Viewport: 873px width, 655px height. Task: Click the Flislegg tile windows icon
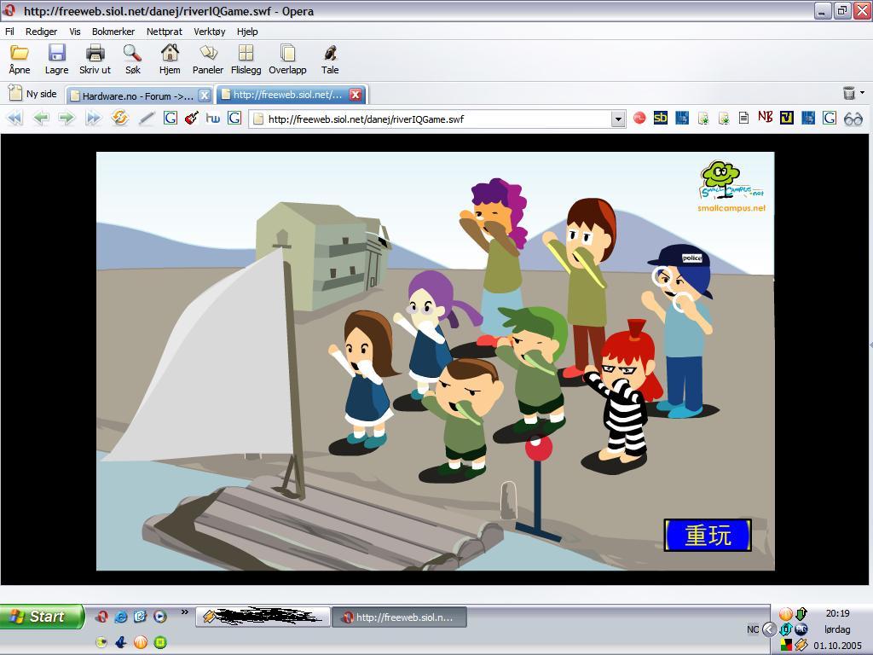pyautogui.click(x=246, y=54)
